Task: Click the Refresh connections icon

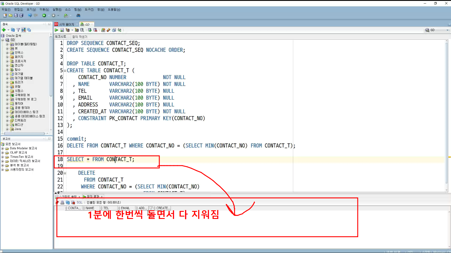Action: [x=13, y=30]
